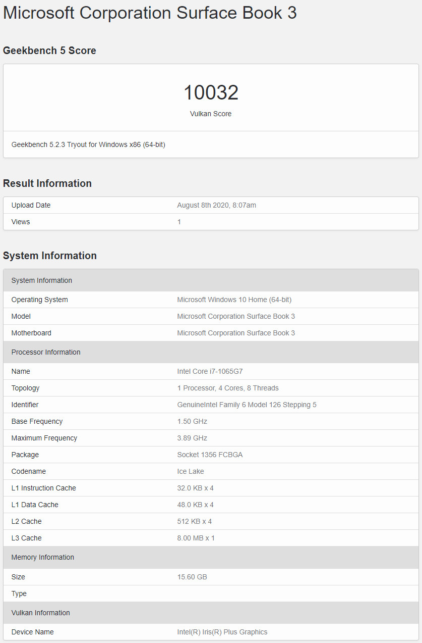
Task: Select the Intel Core i7-1065G7 value
Action: coord(211,371)
